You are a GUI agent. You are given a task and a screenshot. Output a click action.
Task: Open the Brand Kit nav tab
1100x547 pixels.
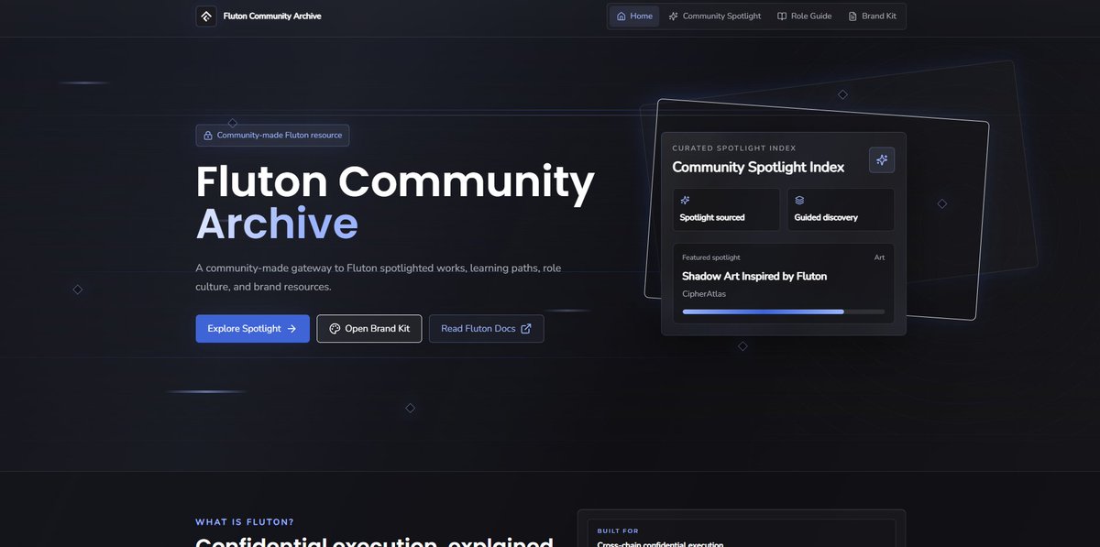point(872,16)
